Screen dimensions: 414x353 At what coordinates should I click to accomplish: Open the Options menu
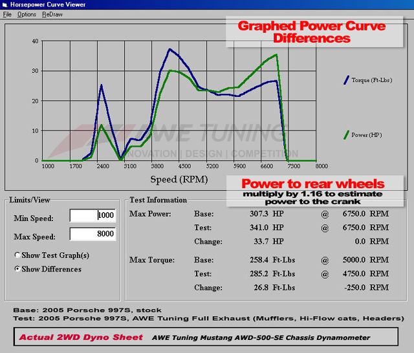coord(27,14)
